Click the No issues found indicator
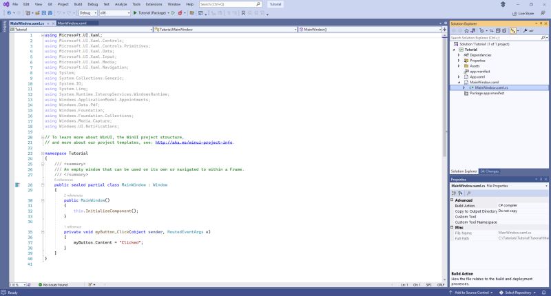Screen dimensions: 551x296 point(53,285)
